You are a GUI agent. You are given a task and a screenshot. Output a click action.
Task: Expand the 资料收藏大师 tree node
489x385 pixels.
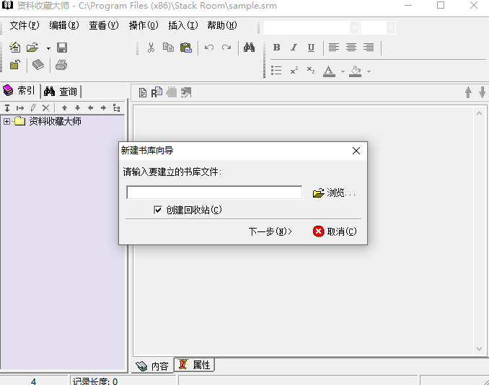tap(6, 121)
